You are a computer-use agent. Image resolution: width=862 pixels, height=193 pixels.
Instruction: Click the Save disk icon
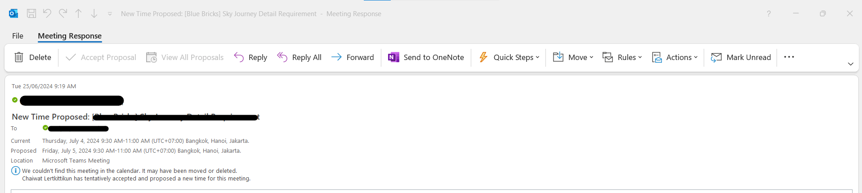[x=31, y=13]
